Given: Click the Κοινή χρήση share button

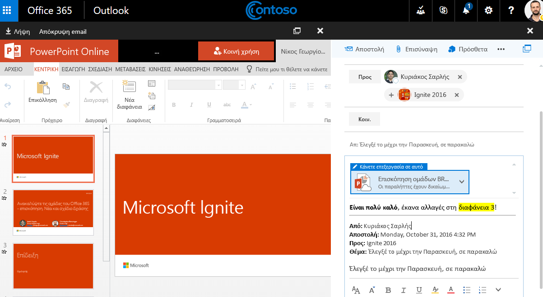Looking at the screenshot, I should coord(236,51).
